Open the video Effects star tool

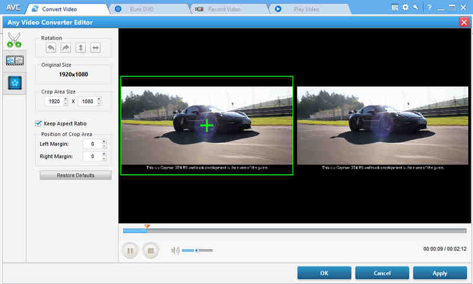click(15, 83)
